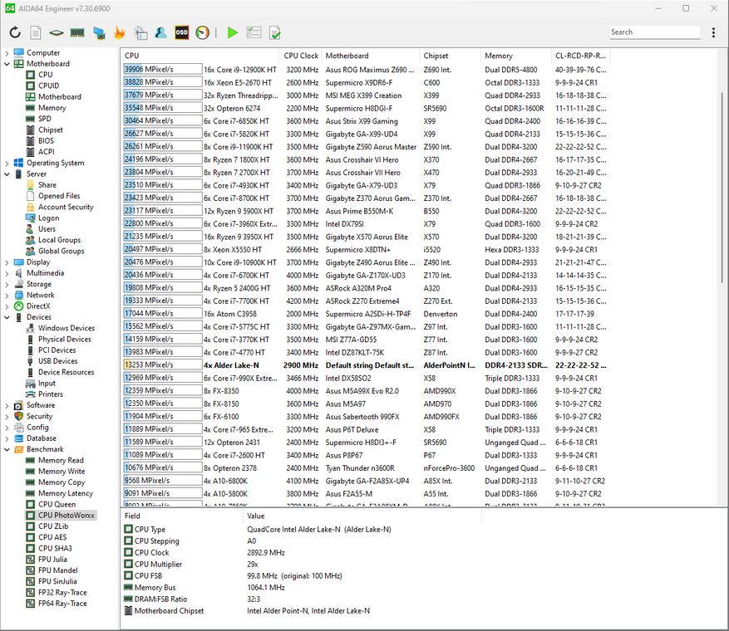This screenshot has width=729, height=631.
Task: Expand the Display tree node
Action: 7,262
